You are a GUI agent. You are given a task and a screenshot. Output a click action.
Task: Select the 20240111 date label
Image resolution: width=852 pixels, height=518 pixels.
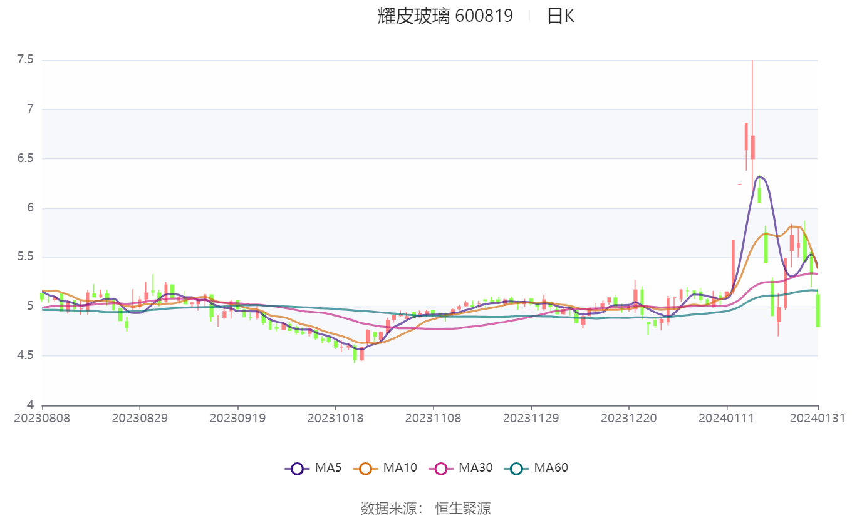727,418
